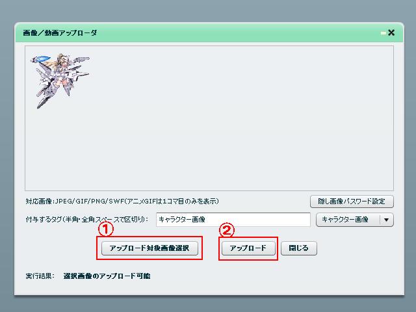This screenshot has height=312, width=416.
Task: Focus the tag input containing キャラクター画像
Action: point(233,220)
